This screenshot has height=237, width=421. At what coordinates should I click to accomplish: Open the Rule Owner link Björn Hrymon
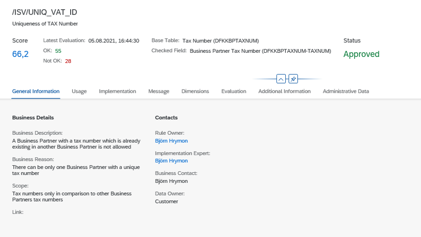point(171,141)
